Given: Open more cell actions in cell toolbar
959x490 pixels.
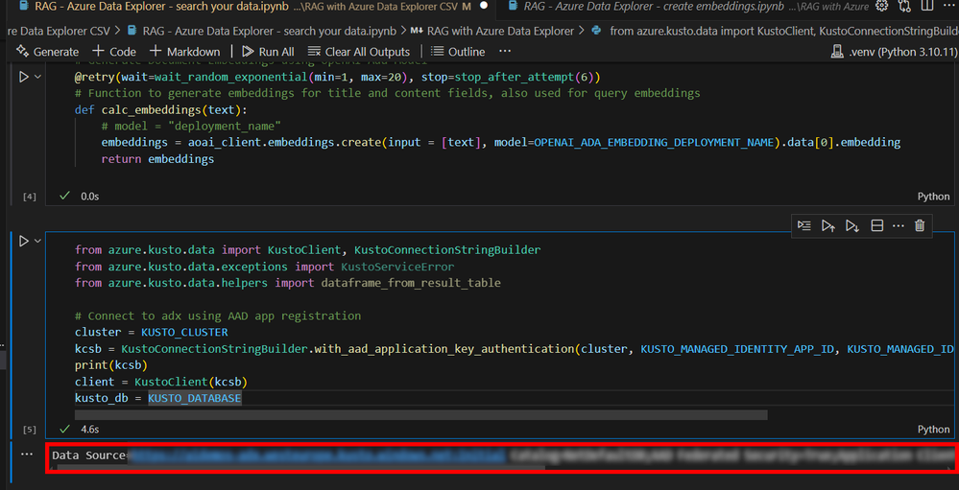Looking at the screenshot, I should pos(898,225).
